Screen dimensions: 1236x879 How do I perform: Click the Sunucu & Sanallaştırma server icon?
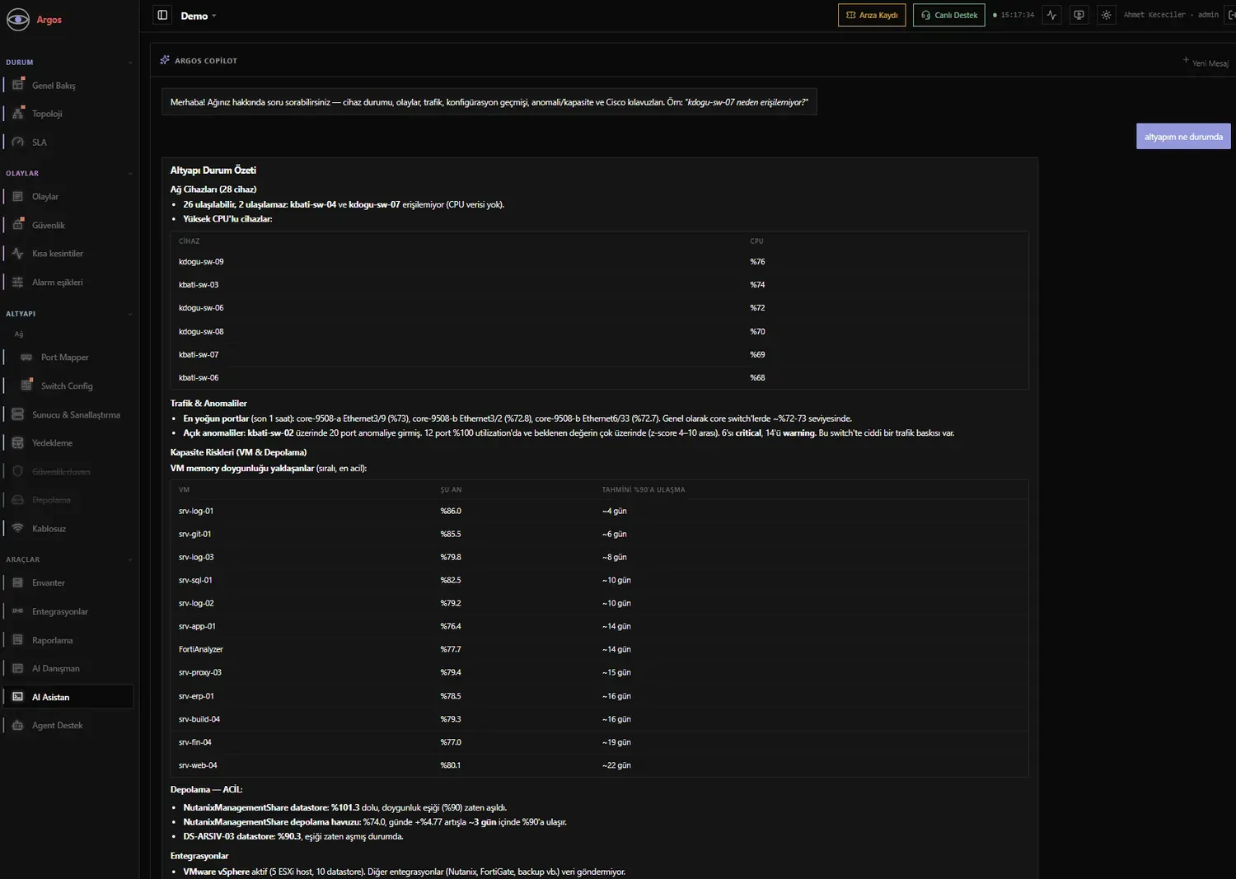tap(18, 414)
